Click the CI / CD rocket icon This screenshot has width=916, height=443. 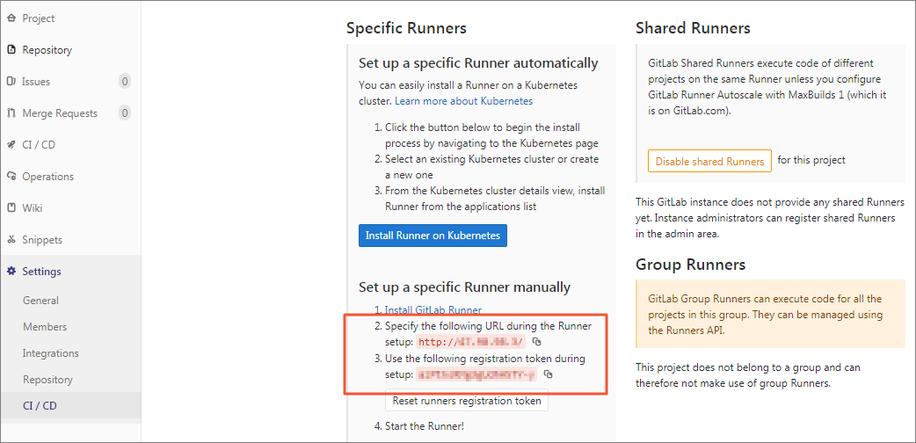tap(11, 145)
